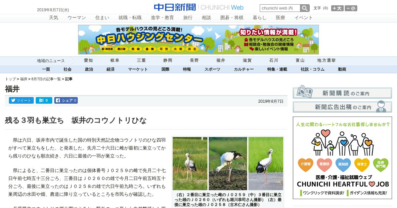The image size is (397, 208).
Task: Click 地域のニュース label
Action: [x=51, y=61]
